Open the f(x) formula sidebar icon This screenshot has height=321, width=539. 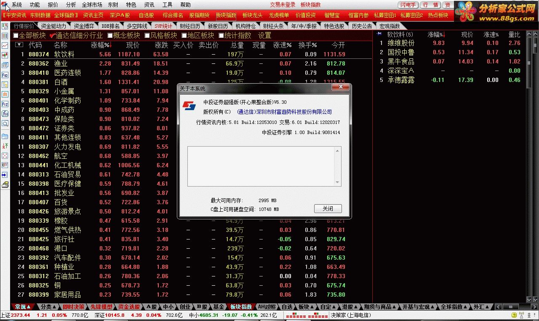click(x=5, y=113)
